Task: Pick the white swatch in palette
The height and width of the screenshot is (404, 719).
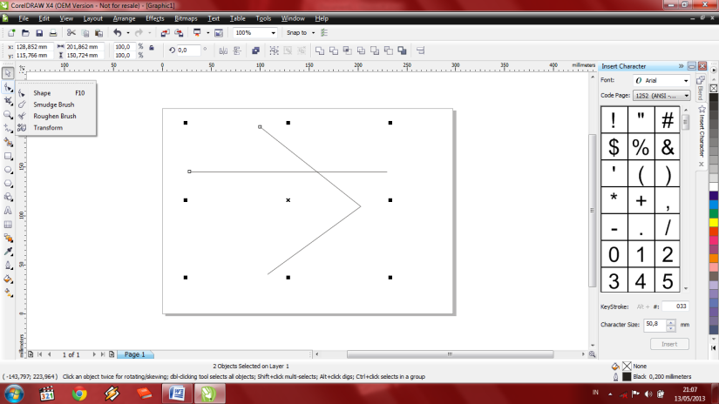Action: click(x=714, y=187)
